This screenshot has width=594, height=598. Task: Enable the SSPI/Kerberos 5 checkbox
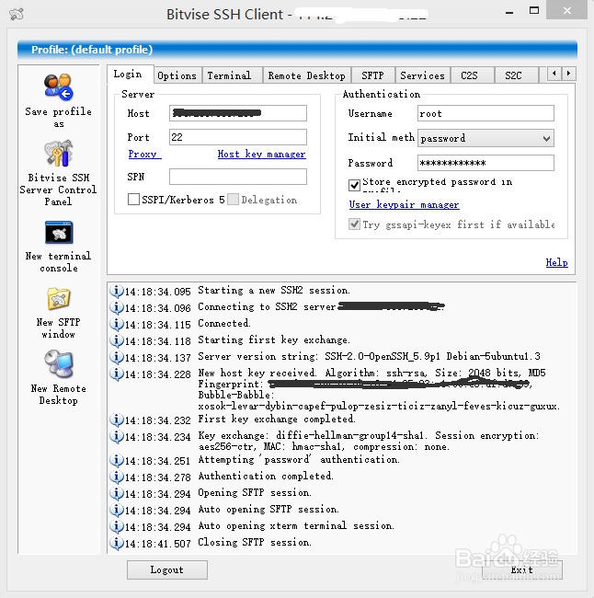tap(133, 199)
